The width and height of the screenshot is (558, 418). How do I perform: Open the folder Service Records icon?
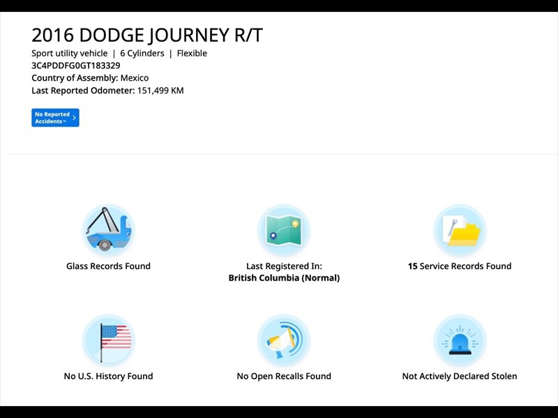coord(460,230)
